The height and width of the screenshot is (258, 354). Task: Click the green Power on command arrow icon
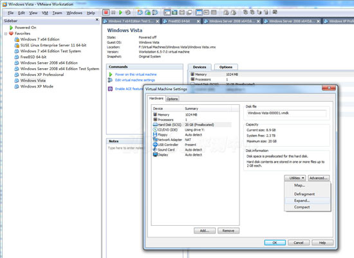(x=111, y=74)
